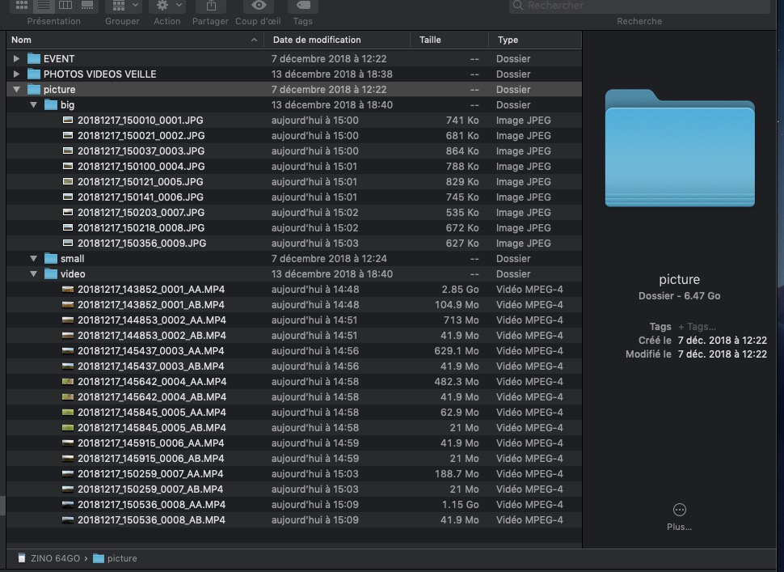Viewport: 784px width, 572px height.
Task: Click thumbnail icon of 20181217_145845_0005_AA.MP4
Action: [x=68, y=413]
